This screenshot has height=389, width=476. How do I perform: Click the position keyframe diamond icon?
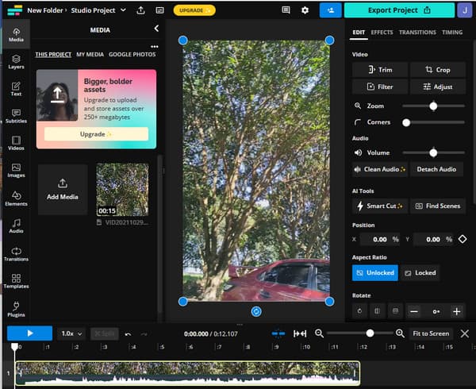pyautogui.click(x=463, y=239)
